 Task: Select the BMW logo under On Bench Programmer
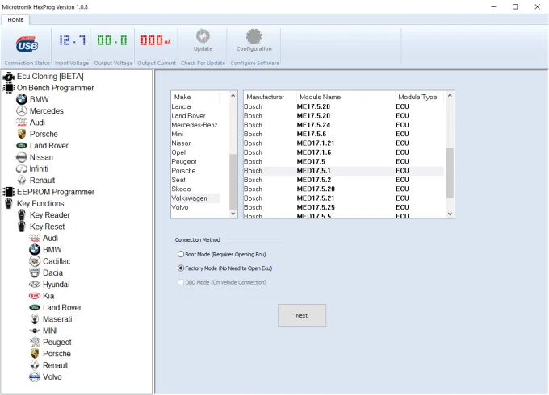click(22, 99)
